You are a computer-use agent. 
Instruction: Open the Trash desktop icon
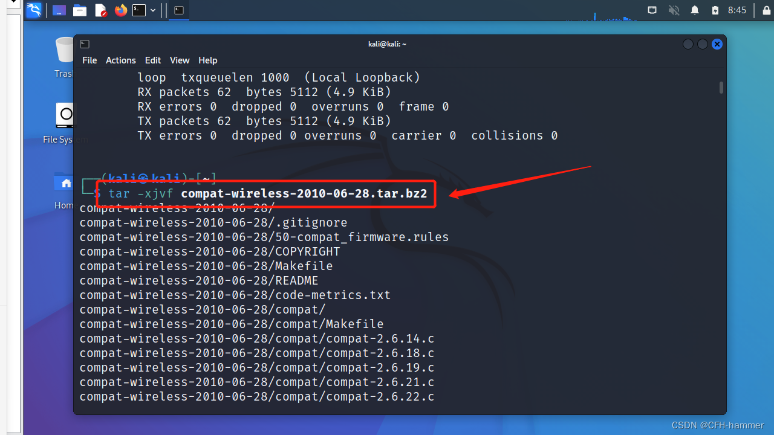point(64,57)
